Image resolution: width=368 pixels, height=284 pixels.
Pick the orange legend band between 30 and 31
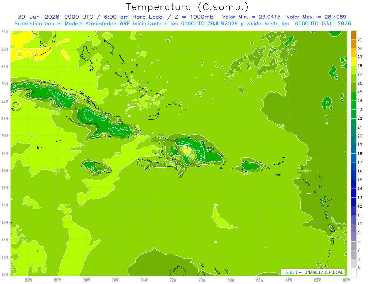(354, 44)
